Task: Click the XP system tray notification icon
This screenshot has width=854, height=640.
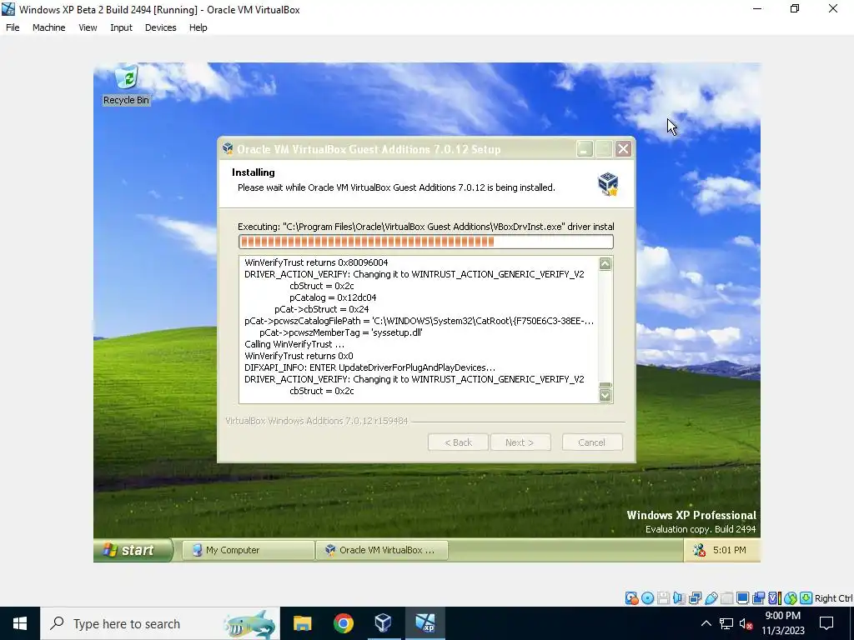Action: [x=699, y=550]
